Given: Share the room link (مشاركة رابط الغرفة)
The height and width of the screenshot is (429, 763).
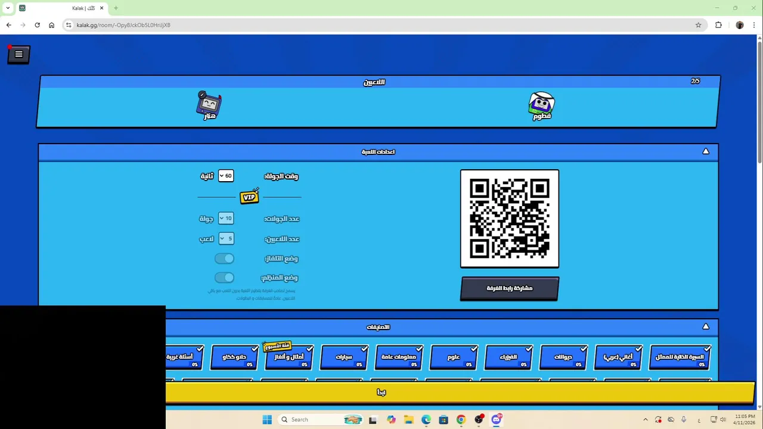Looking at the screenshot, I should coord(510,288).
